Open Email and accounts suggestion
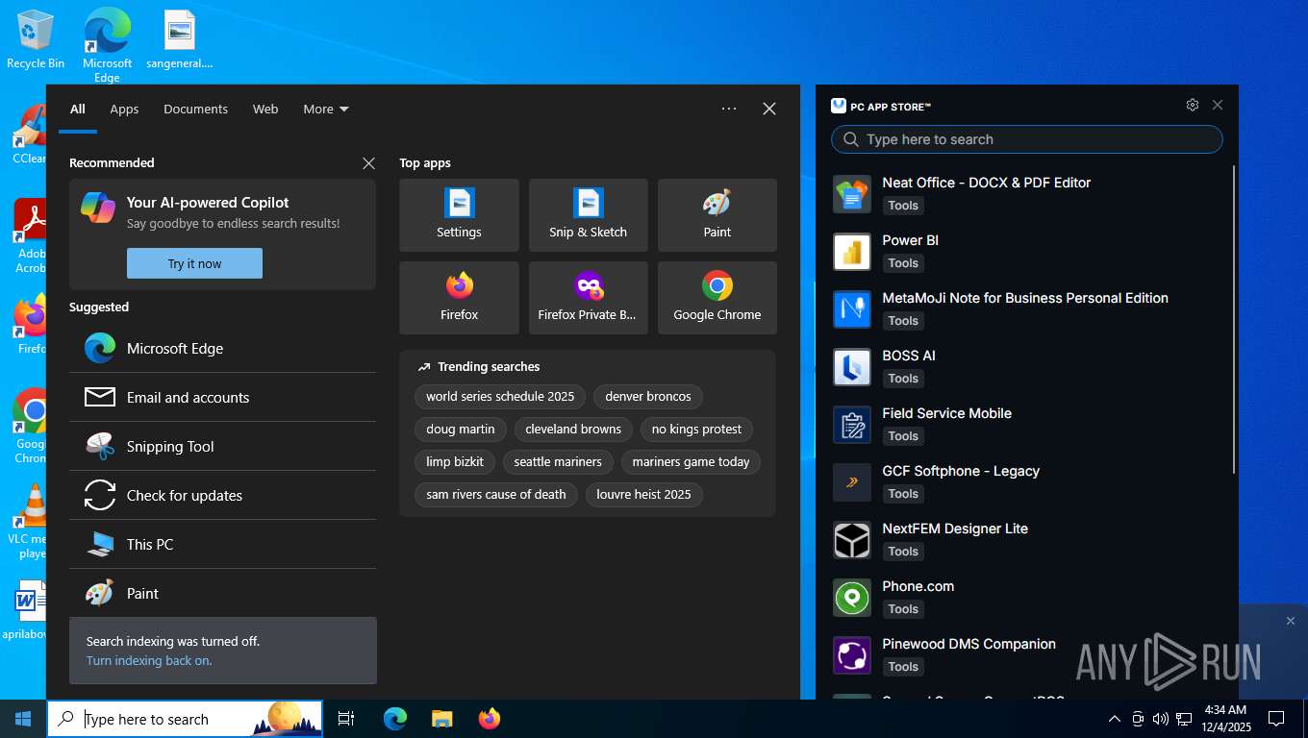This screenshot has height=738, width=1308. point(222,397)
